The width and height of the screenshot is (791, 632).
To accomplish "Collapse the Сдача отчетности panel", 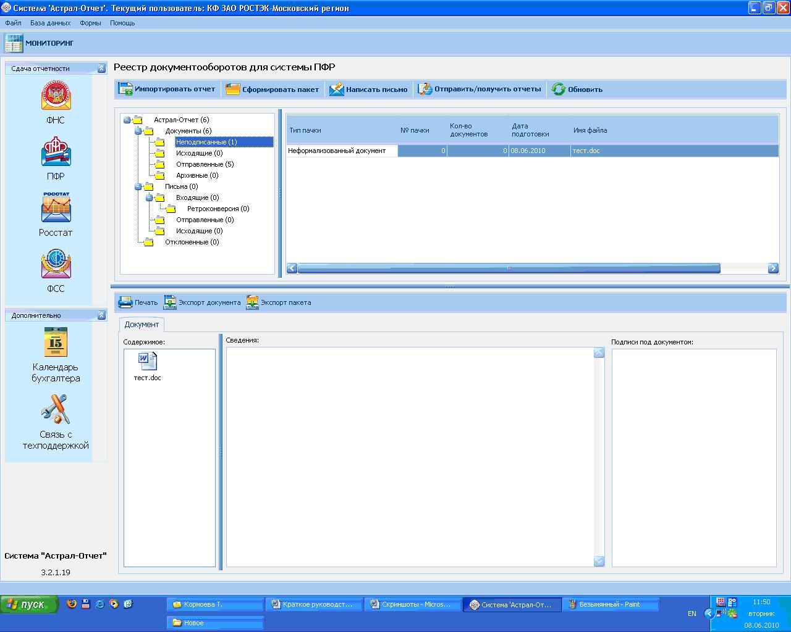I will (101, 69).
